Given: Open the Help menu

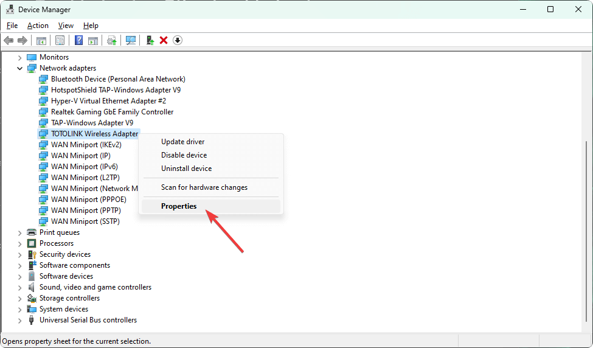Looking at the screenshot, I should pos(91,26).
